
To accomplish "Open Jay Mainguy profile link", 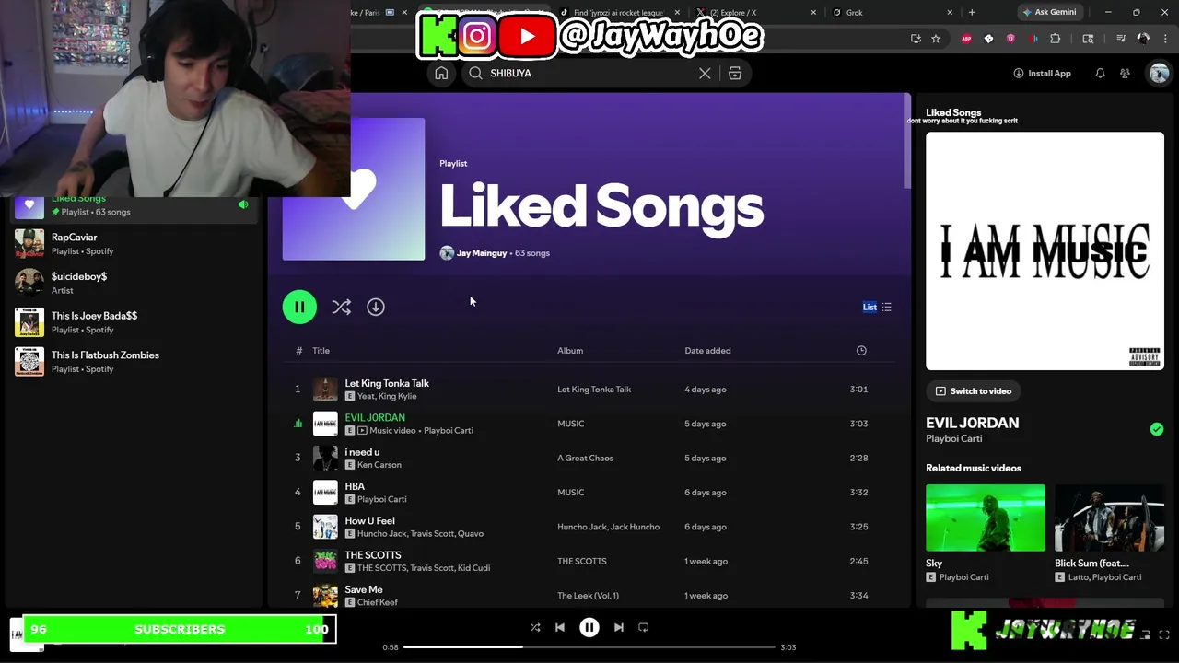I will coord(482,253).
